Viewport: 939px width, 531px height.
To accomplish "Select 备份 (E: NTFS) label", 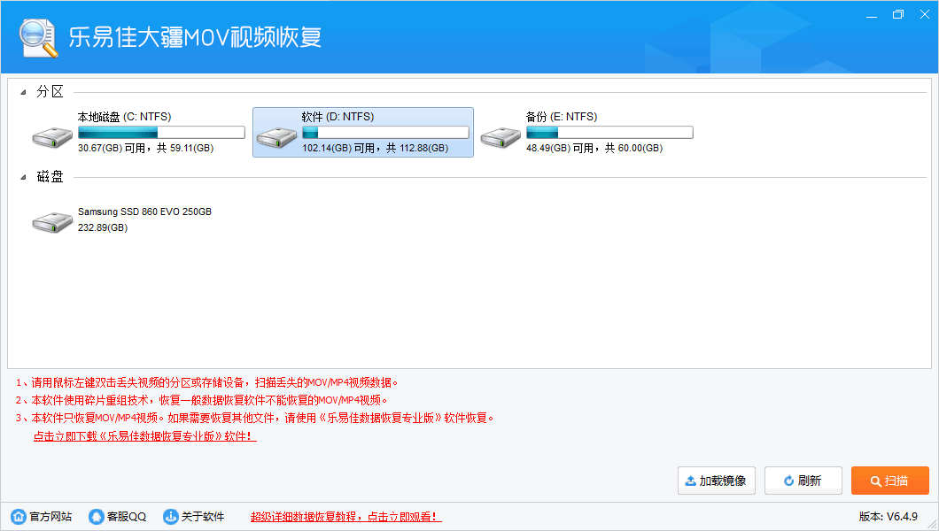I will click(562, 117).
